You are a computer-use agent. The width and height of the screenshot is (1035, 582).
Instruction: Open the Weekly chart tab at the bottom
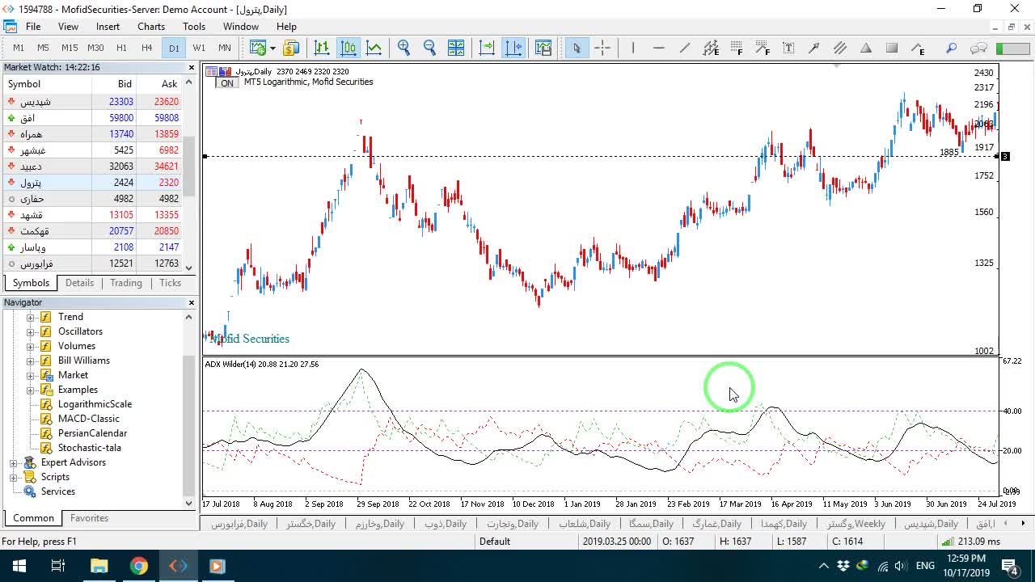point(855,524)
